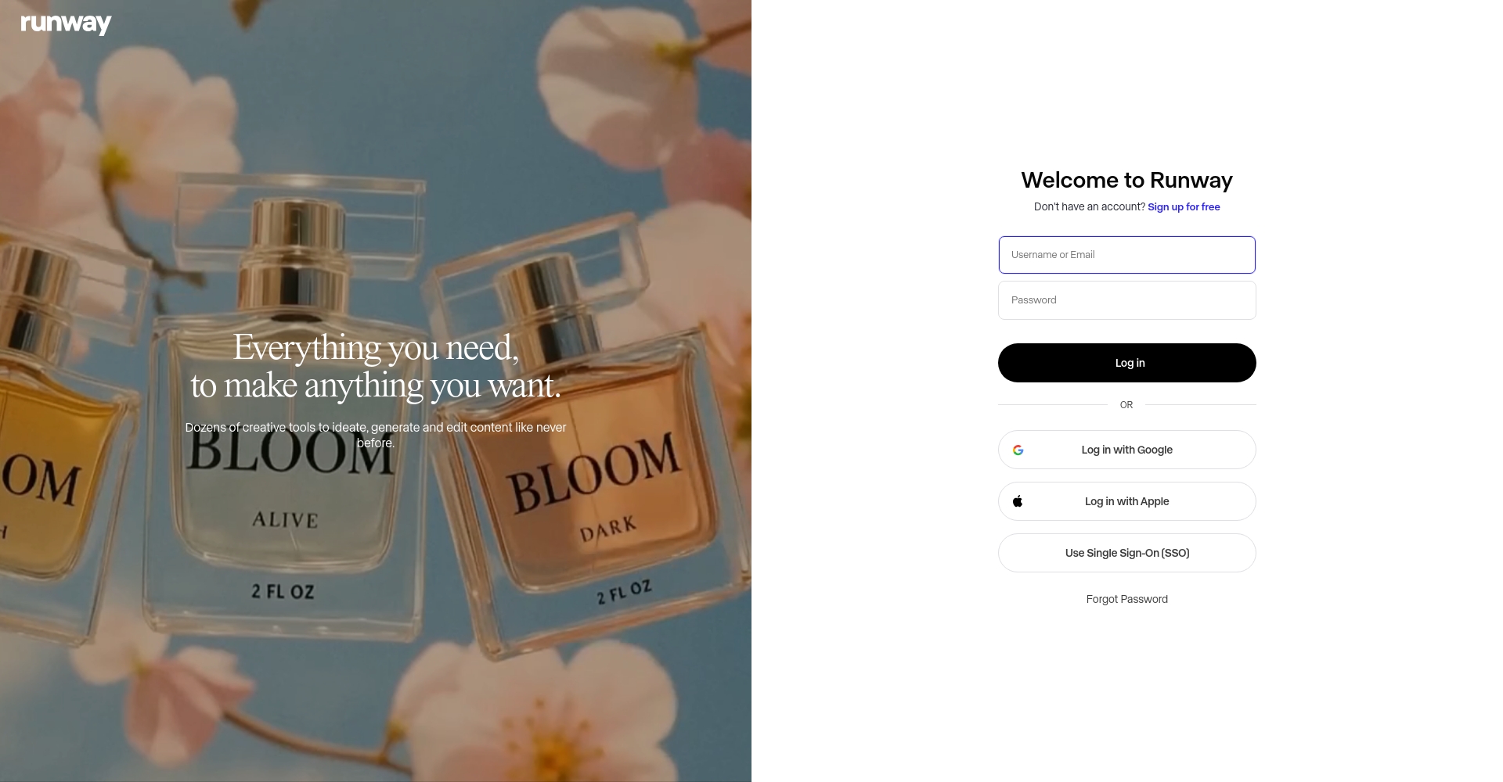Click the Welcome to Runway heading
This screenshot has width=1503, height=782.
[1126, 180]
